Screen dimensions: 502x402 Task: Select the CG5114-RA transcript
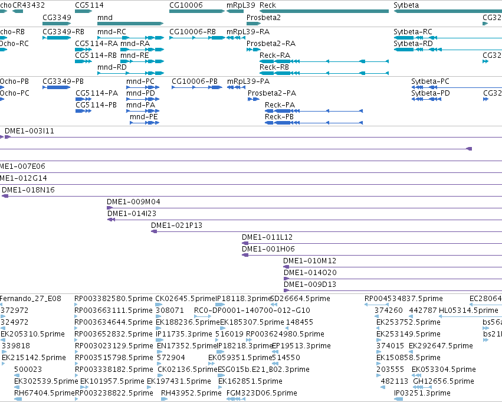coord(83,50)
